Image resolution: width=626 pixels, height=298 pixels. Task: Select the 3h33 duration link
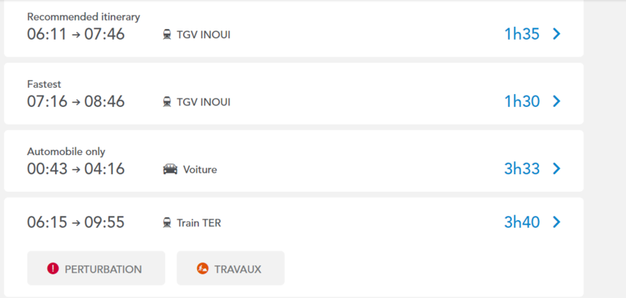tap(522, 169)
